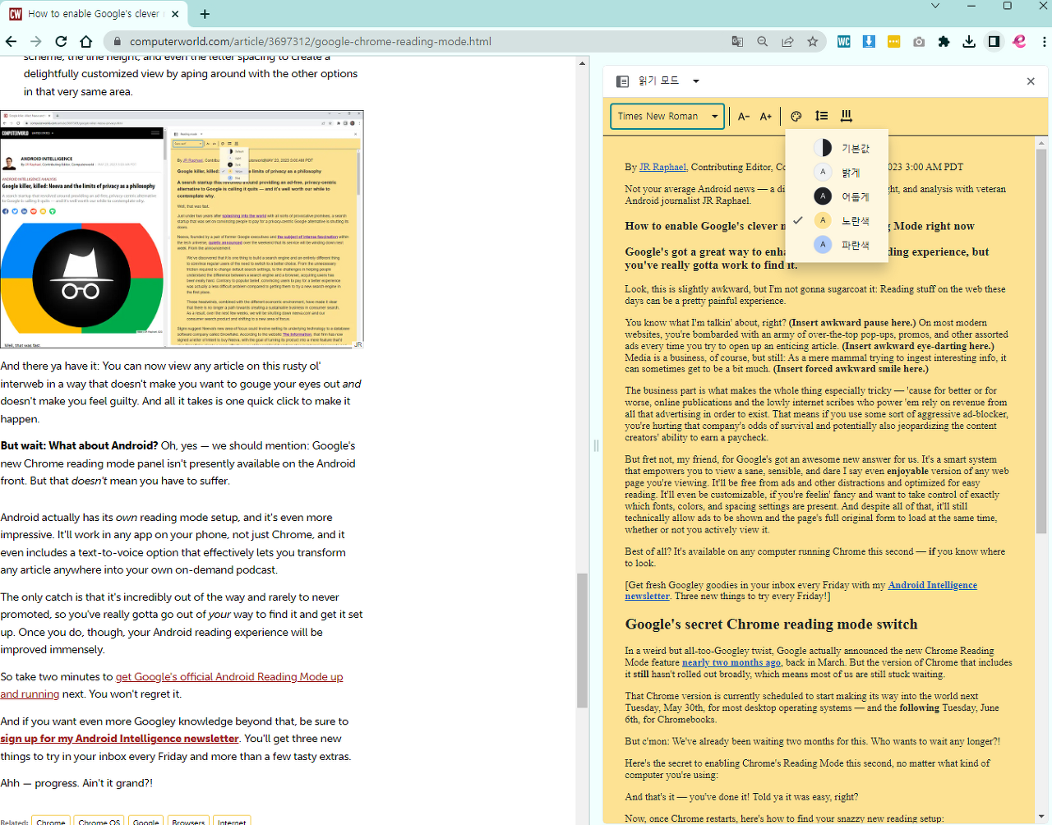Share this page via share icon
The image size is (1052, 825).
click(x=787, y=41)
